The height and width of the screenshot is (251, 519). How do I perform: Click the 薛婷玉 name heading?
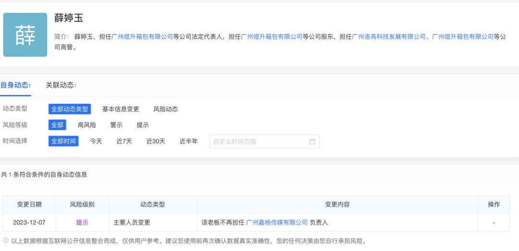pyautogui.click(x=69, y=18)
